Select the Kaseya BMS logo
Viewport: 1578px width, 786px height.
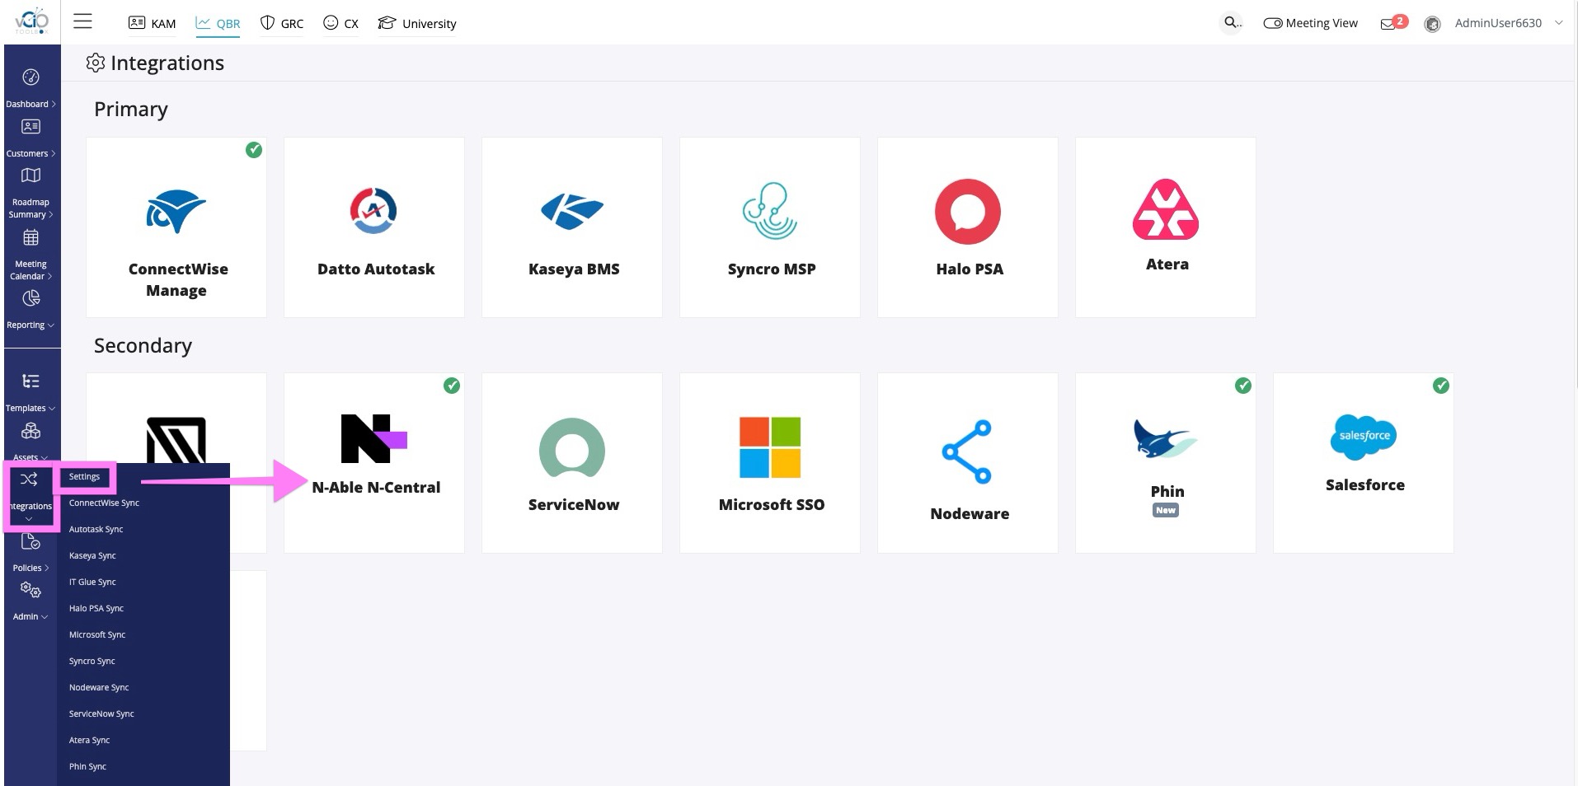572,211
